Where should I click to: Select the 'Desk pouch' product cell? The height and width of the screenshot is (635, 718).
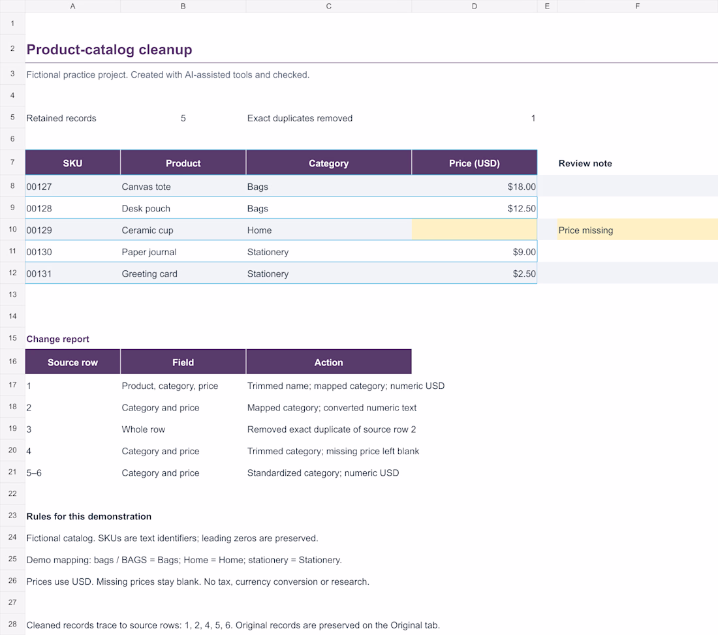tap(183, 208)
